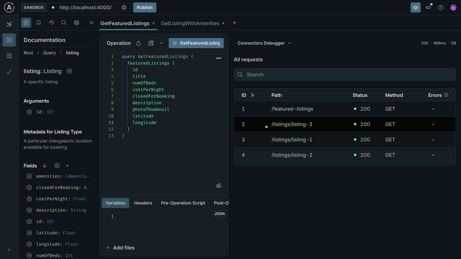Click Add files button
The width and height of the screenshot is (461, 259).
pos(120,248)
